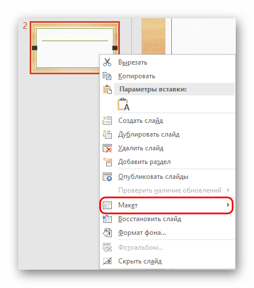Click the Delete Slide red X icon
254x288 pixels.
click(x=107, y=148)
